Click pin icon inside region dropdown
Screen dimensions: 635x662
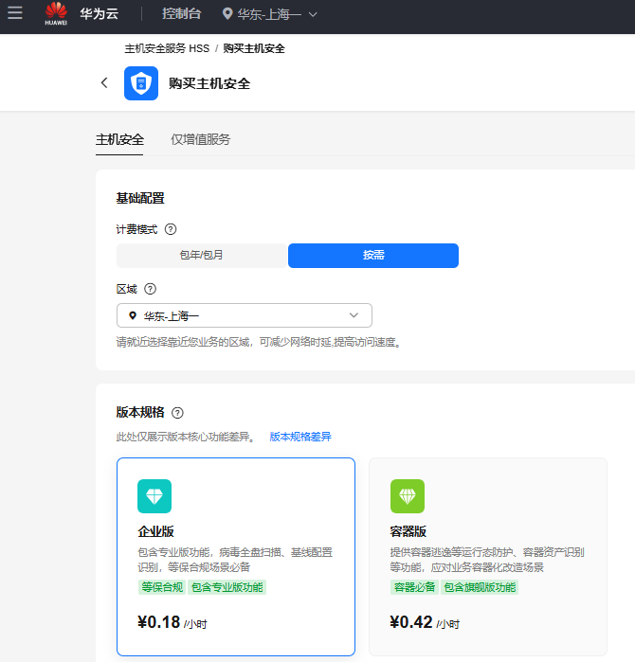coord(133,315)
